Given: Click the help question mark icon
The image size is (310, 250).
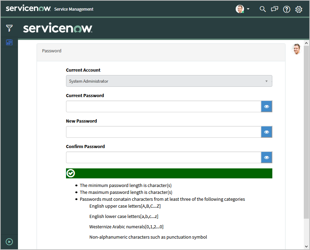Looking at the screenshot, I should point(286,9).
